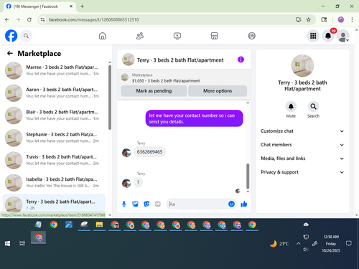Open Chrome's three-dot menu
The height and width of the screenshot is (269, 359).
click(352, 19)
